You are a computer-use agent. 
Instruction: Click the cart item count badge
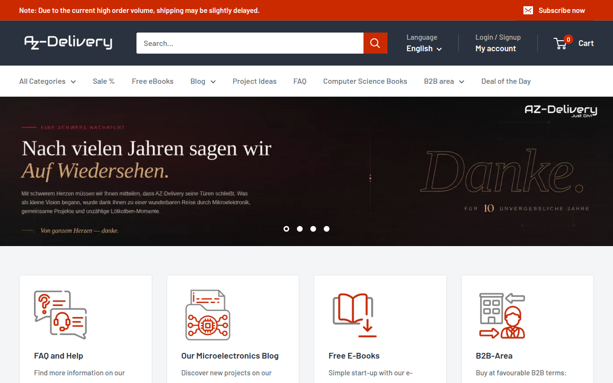pyautogui.click(x=568, y=39)
